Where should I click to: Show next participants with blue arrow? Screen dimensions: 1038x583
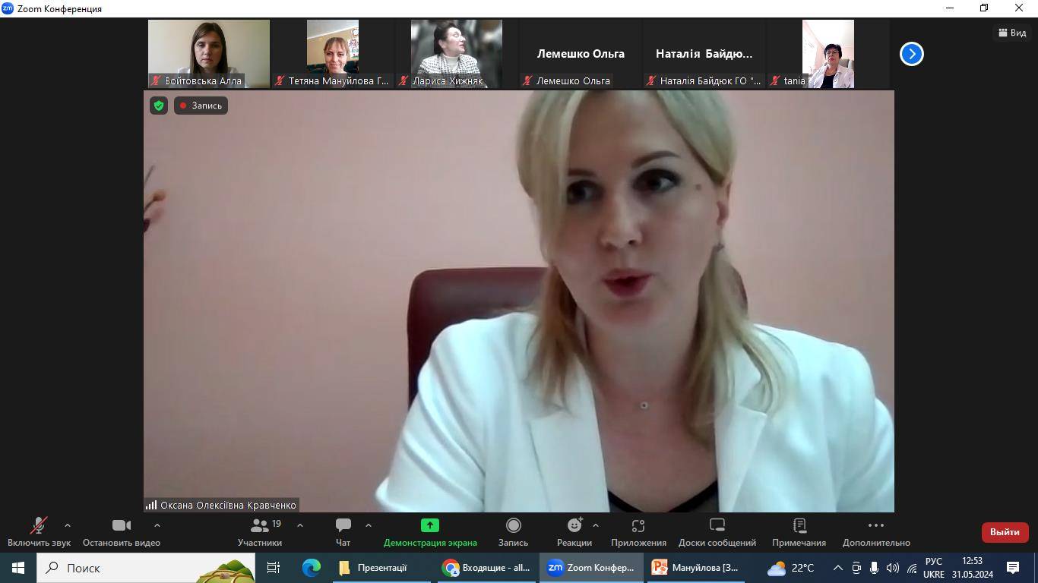[911, 54]
